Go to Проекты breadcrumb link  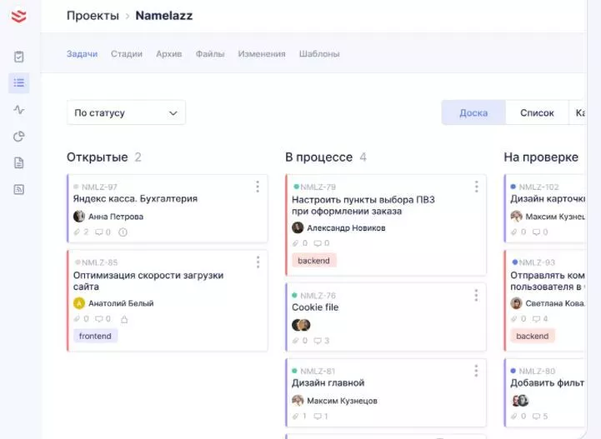(x=93, y=16)
